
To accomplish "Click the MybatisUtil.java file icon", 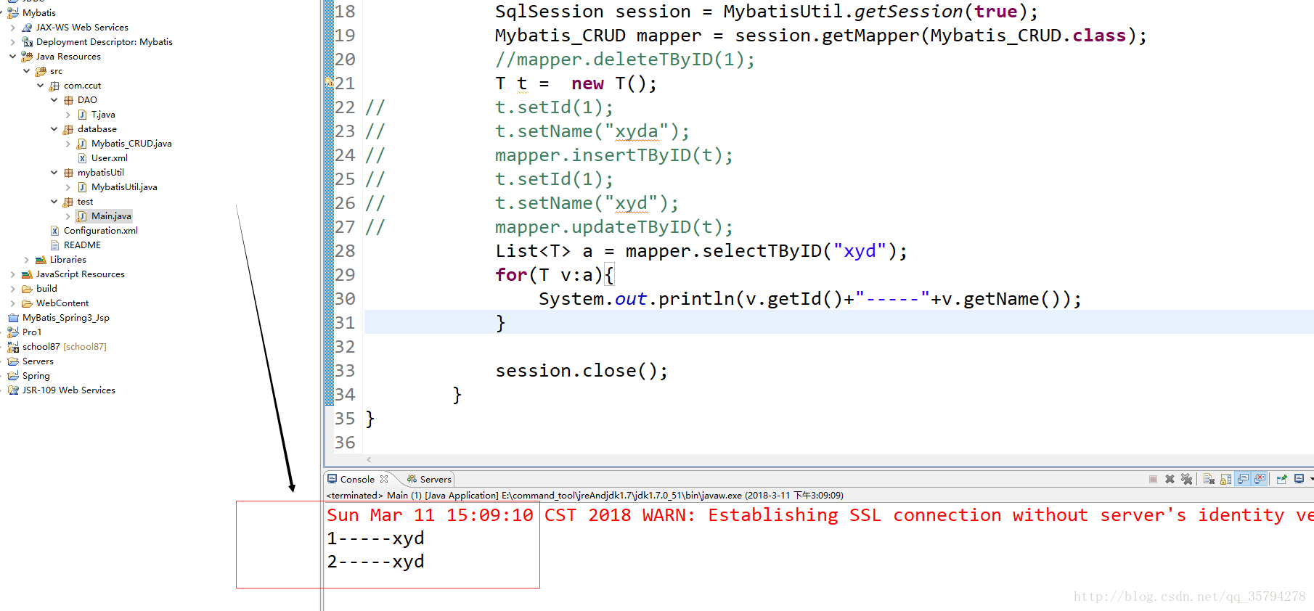I will pos(82,187).
